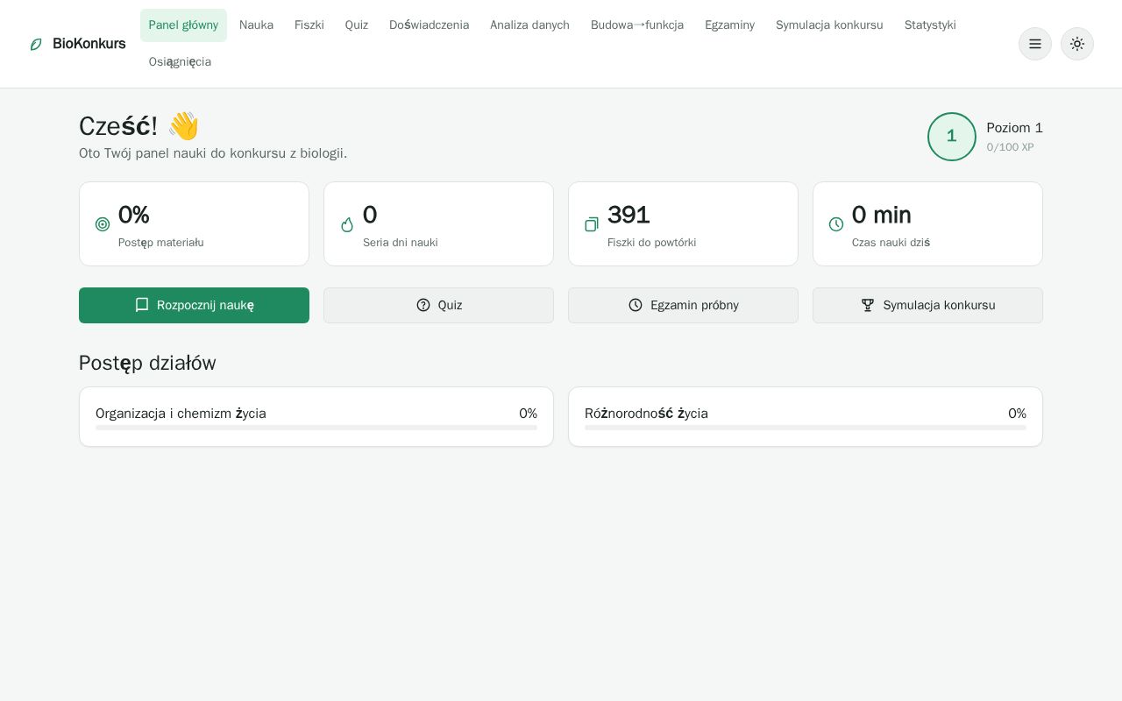Open the Analiza danych tab

pyautogui.click(x=529, y=25)
